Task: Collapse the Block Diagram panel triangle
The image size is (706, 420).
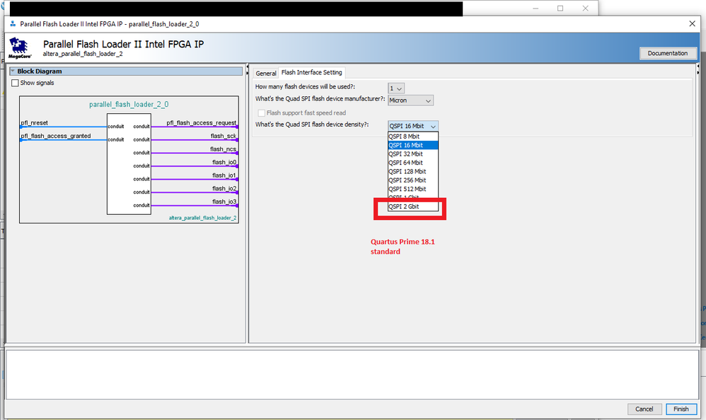Action: [x=13, y=71]
